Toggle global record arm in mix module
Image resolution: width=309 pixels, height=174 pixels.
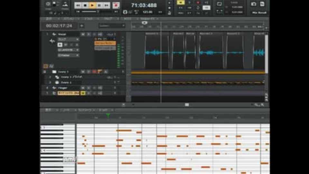pyautogui.click(x=198, y=2)
